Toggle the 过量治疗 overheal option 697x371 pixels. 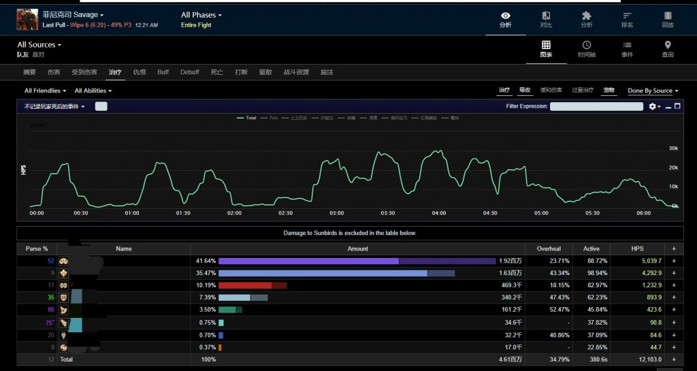click(x=583, y=91)
